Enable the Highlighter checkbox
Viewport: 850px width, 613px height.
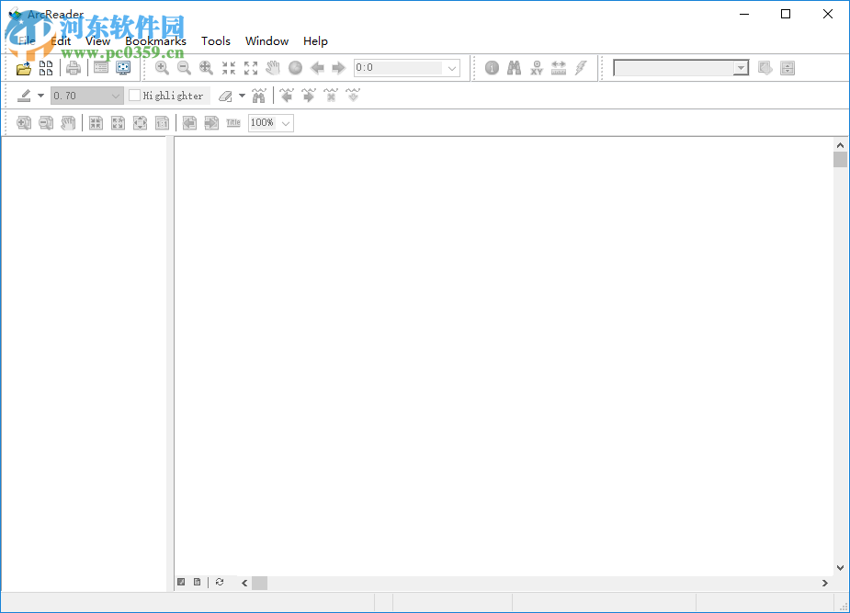(x=134, y=95)
